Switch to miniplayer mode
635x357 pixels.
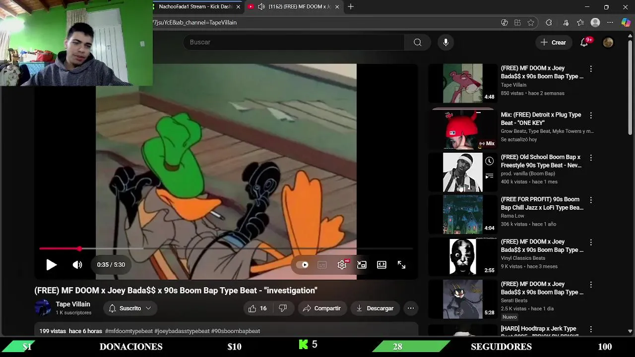tap(362, 265)
